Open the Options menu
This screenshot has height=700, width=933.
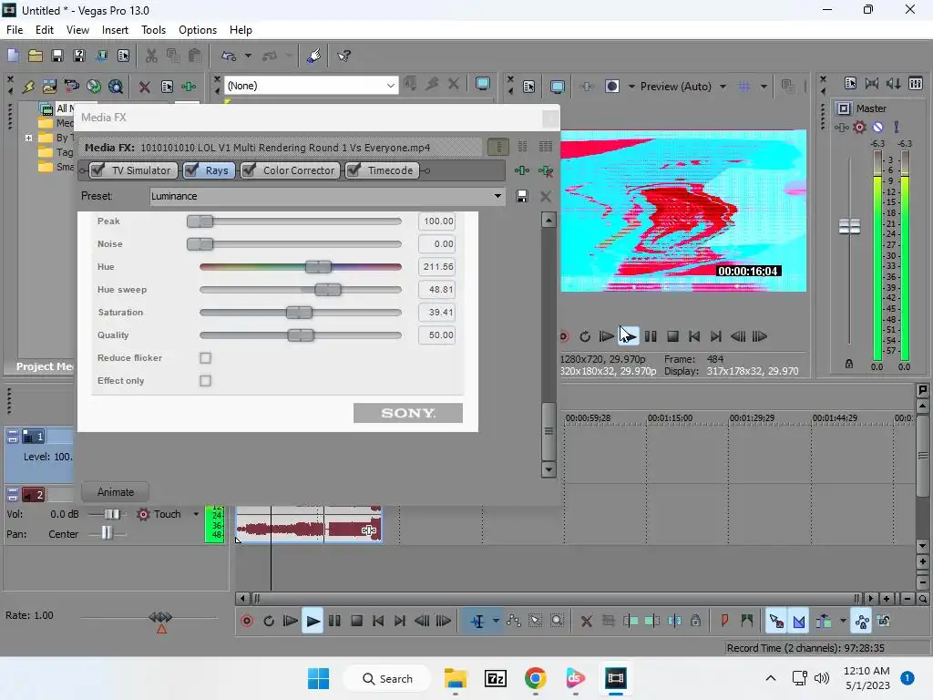pyautogui.click(x=198, y=30)
